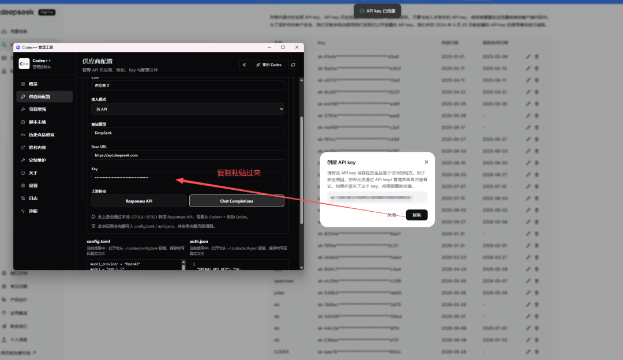Click 复制 button in API key dialog

[x=417, y=215]
